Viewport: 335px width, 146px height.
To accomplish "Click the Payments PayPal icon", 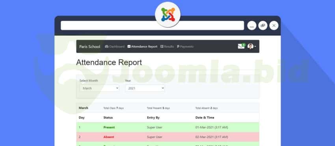I will pyautogui.click(x=178, y=46).
